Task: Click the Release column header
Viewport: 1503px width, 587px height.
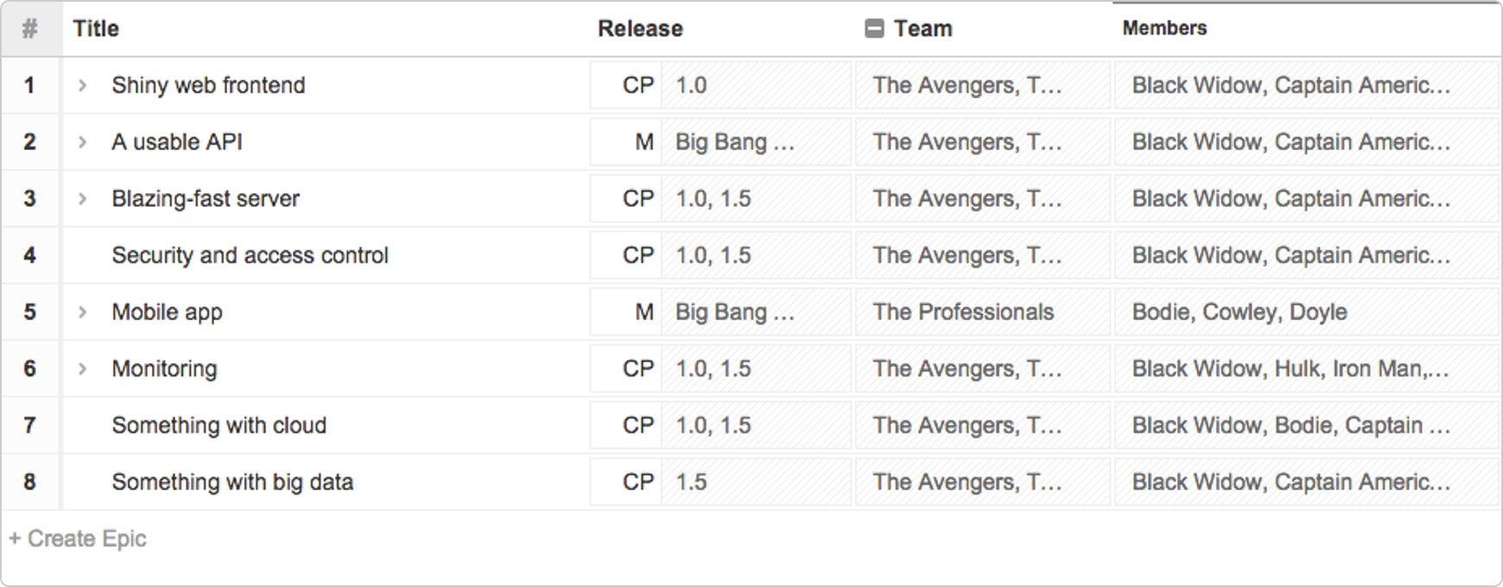Action: pyautogui.click(x=640, y=28)
